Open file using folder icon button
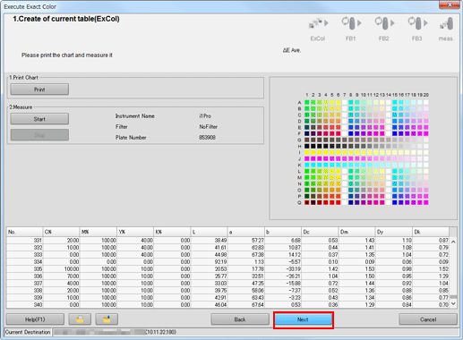The width and height of the screenshot is (463, 340). 80,319
